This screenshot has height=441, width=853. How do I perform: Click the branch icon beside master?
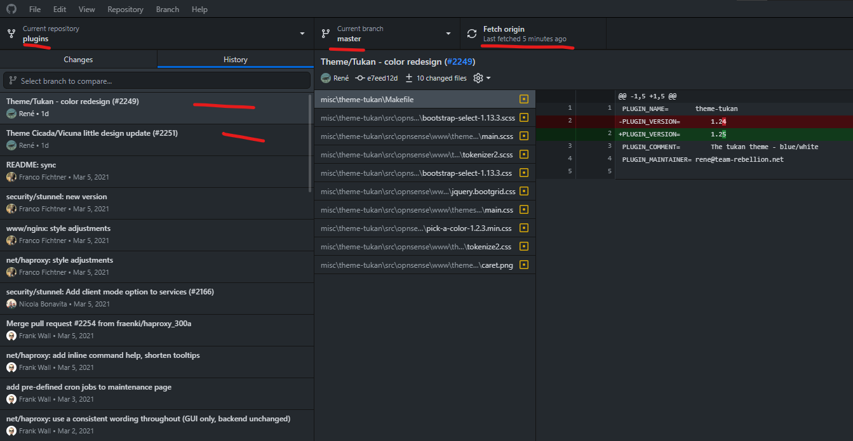point(326,34)
